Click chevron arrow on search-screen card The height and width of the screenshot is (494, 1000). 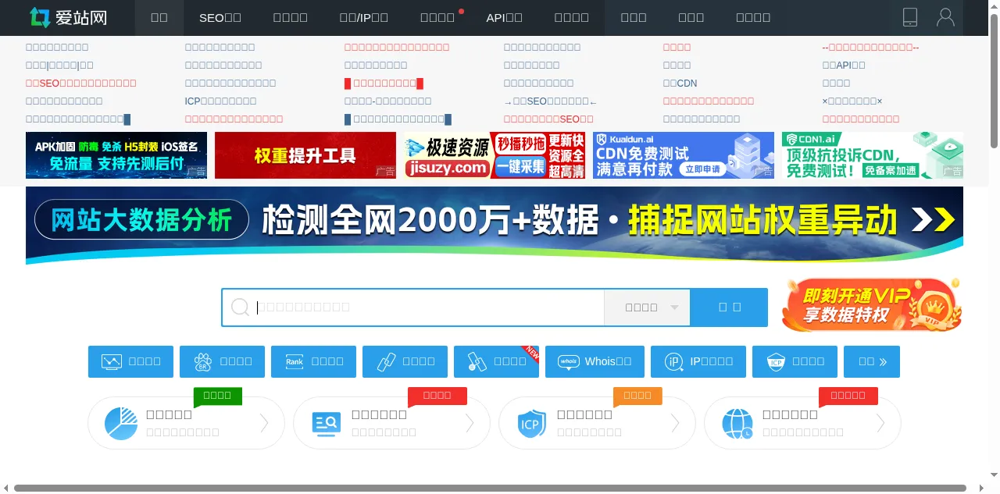click(470, 423)
